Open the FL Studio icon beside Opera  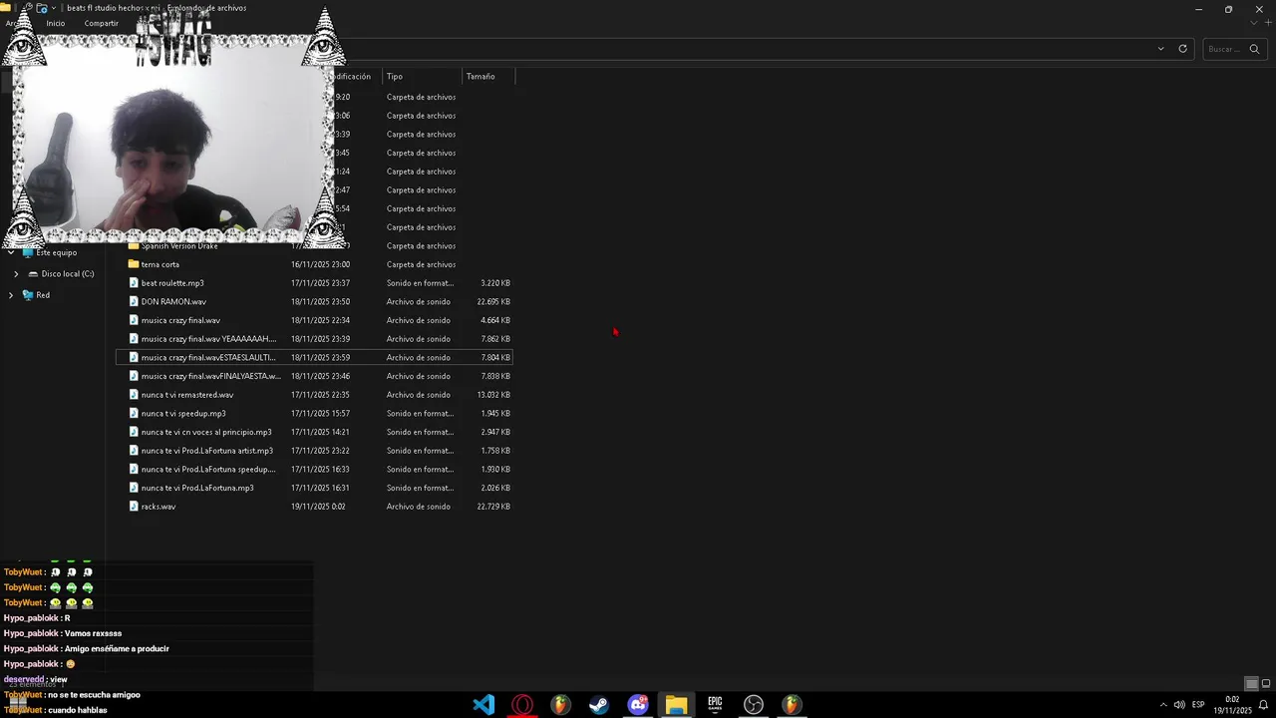pyautogui.click(x=560, y=705)
